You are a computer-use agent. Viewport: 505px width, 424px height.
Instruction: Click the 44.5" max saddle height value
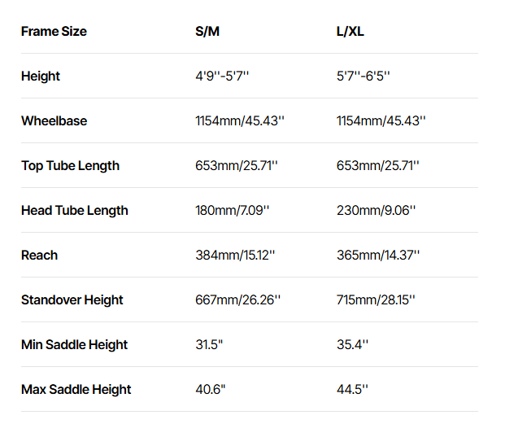click(352, 390)
